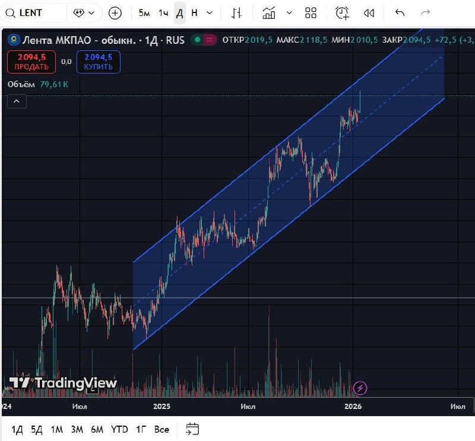
Task: Expand the indicators favorites chevron
Action: [x=289, y=12]
